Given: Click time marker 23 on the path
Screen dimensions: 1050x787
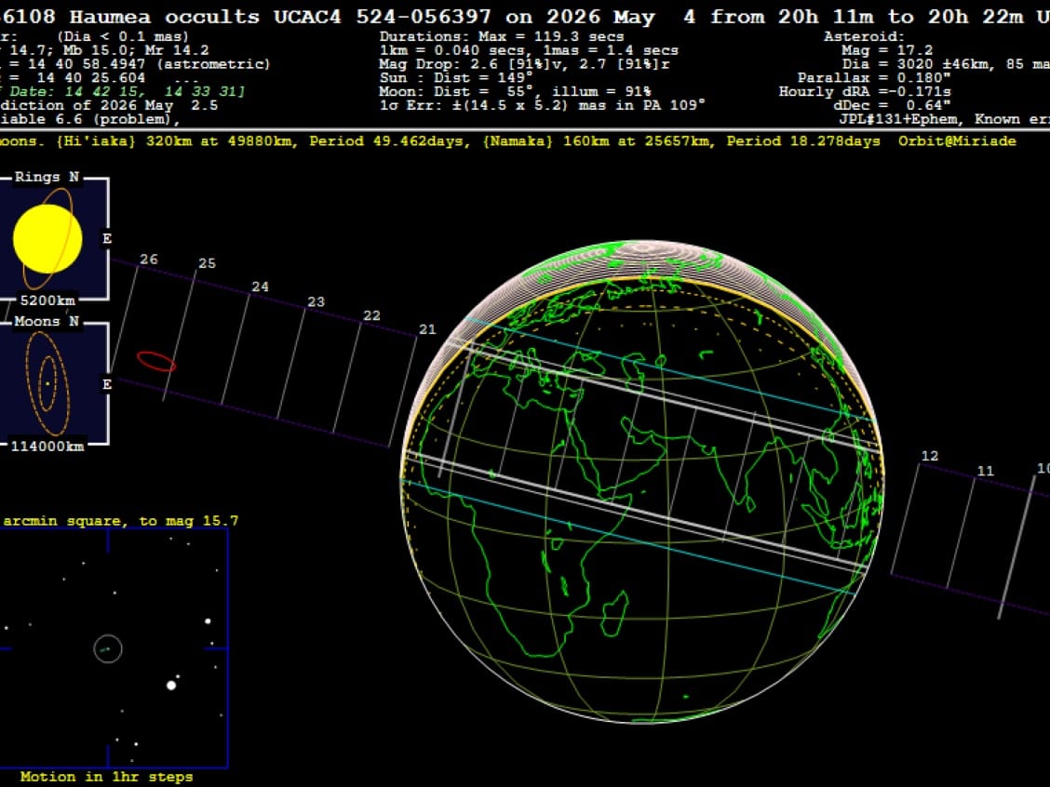Looking at the screenshot, I should tap(316, 301).
